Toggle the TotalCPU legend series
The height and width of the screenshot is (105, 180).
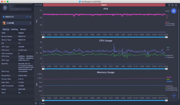[x=170, y=57]
